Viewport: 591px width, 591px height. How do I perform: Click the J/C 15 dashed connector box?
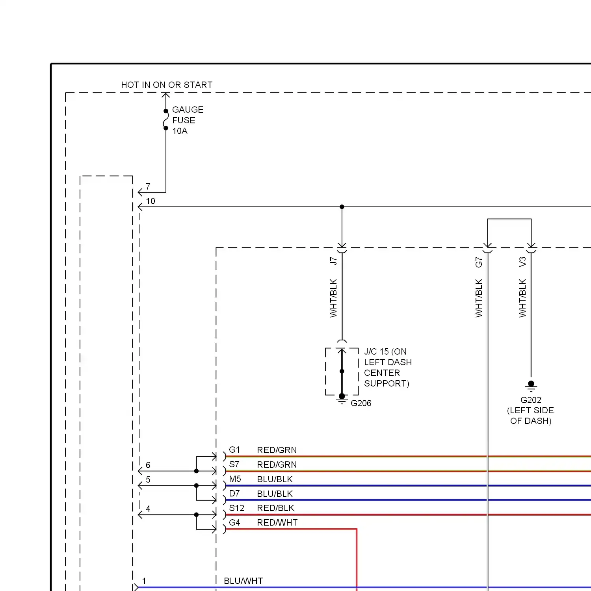[x=342, y=371]
